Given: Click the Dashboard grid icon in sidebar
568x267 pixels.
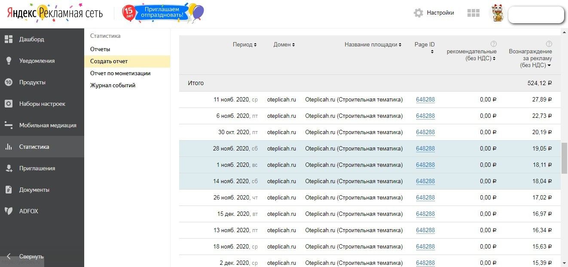Looking at the screenshot, I should click(9, 39).
